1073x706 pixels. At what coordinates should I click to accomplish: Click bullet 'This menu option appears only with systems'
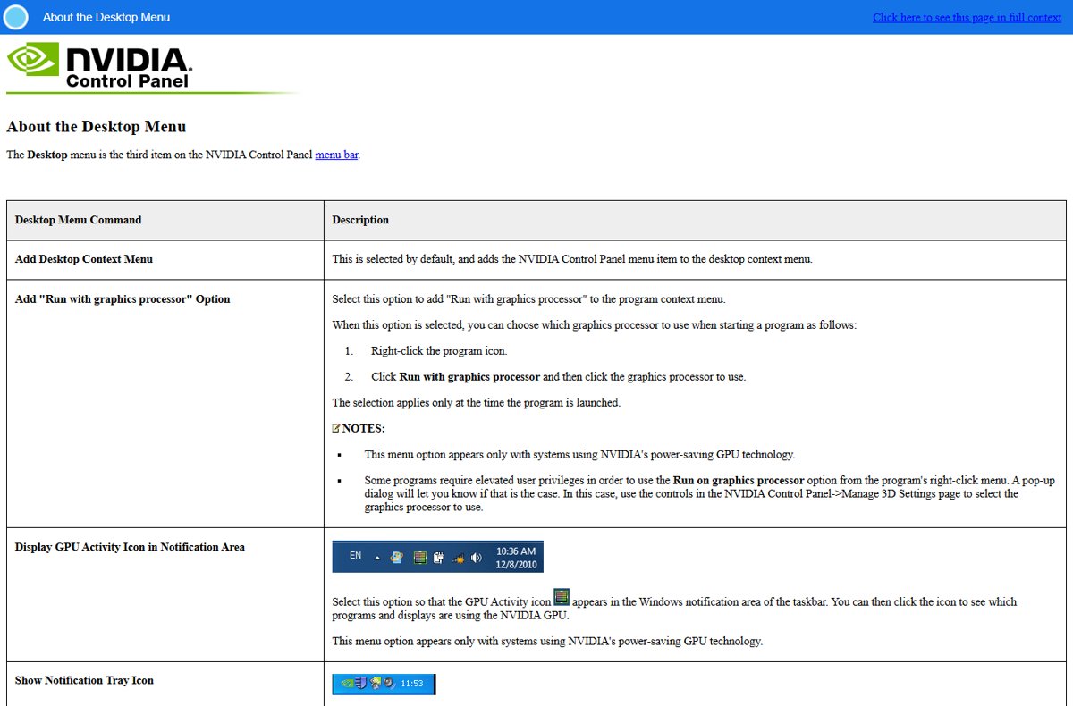coord(579,455)
